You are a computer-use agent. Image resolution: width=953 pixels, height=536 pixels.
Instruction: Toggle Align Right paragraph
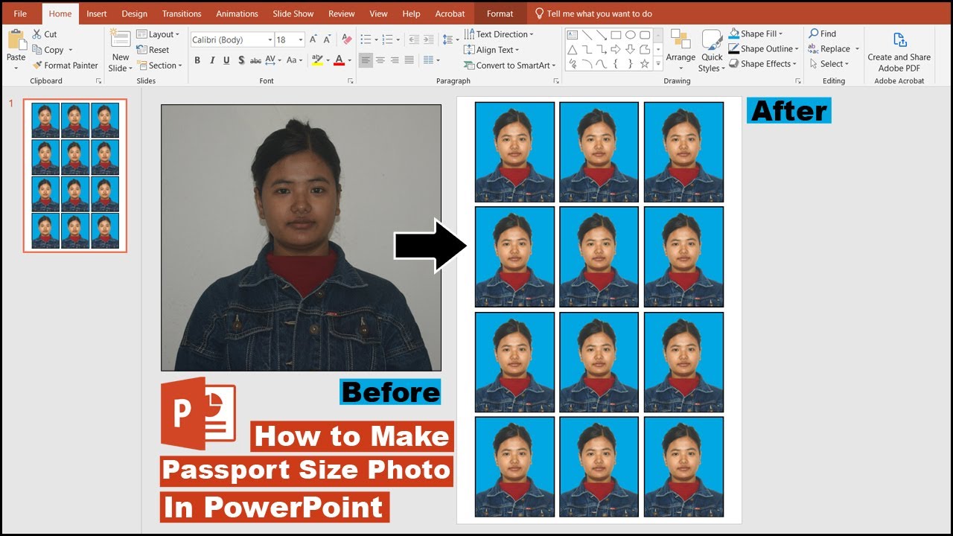[395, 60]
